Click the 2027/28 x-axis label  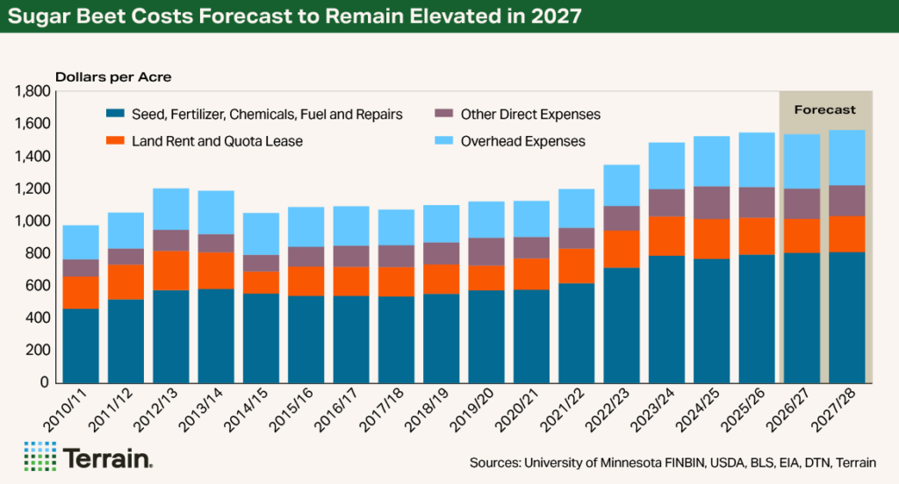[x=832, y=409]
